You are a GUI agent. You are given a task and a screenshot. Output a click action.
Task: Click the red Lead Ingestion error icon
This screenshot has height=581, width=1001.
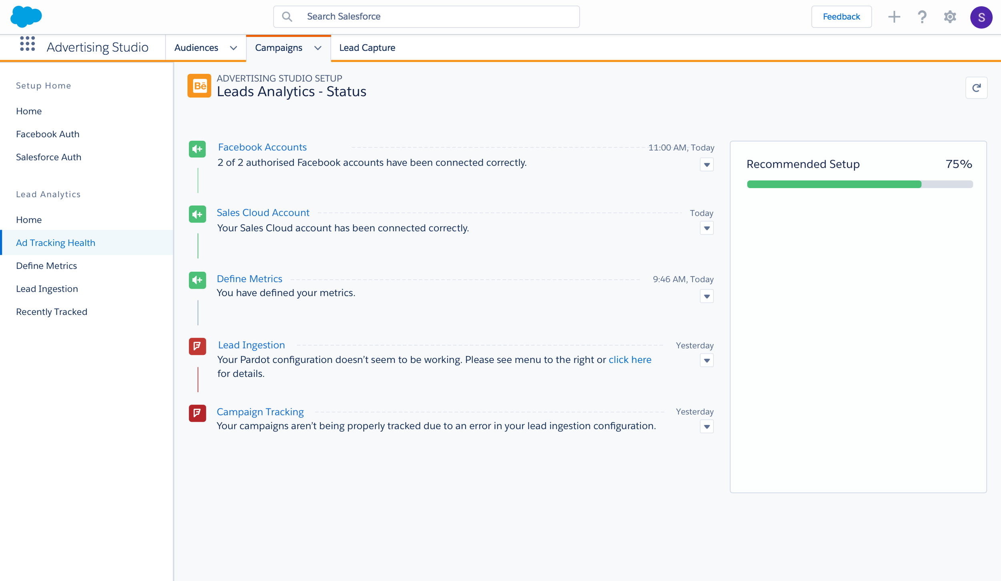[x=197, y=346]
